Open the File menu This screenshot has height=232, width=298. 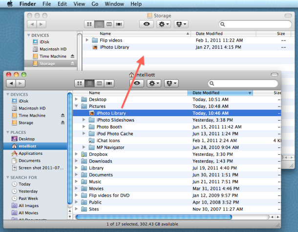(46, 4)
